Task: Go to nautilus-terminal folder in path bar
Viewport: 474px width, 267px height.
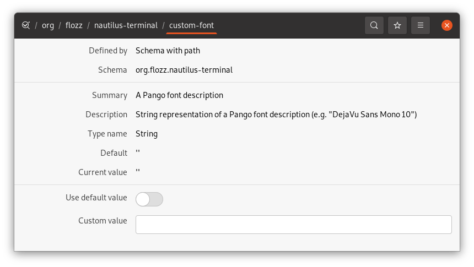Action: (126, 25)
